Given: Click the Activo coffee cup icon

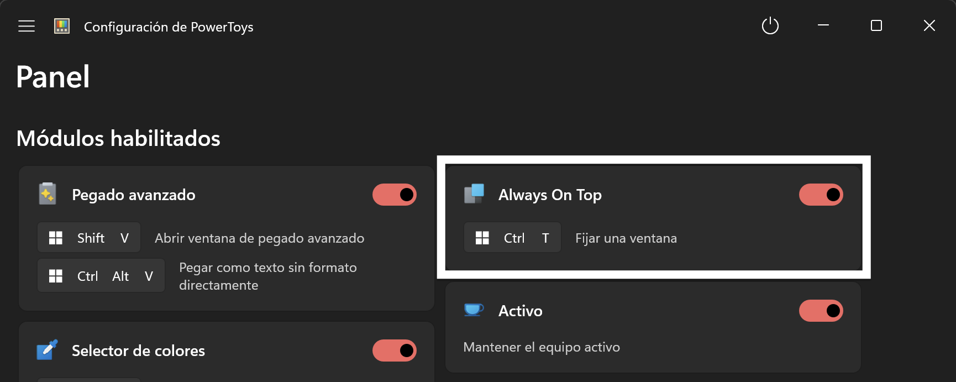Looking at the screenshot, I should click(474, 310).
